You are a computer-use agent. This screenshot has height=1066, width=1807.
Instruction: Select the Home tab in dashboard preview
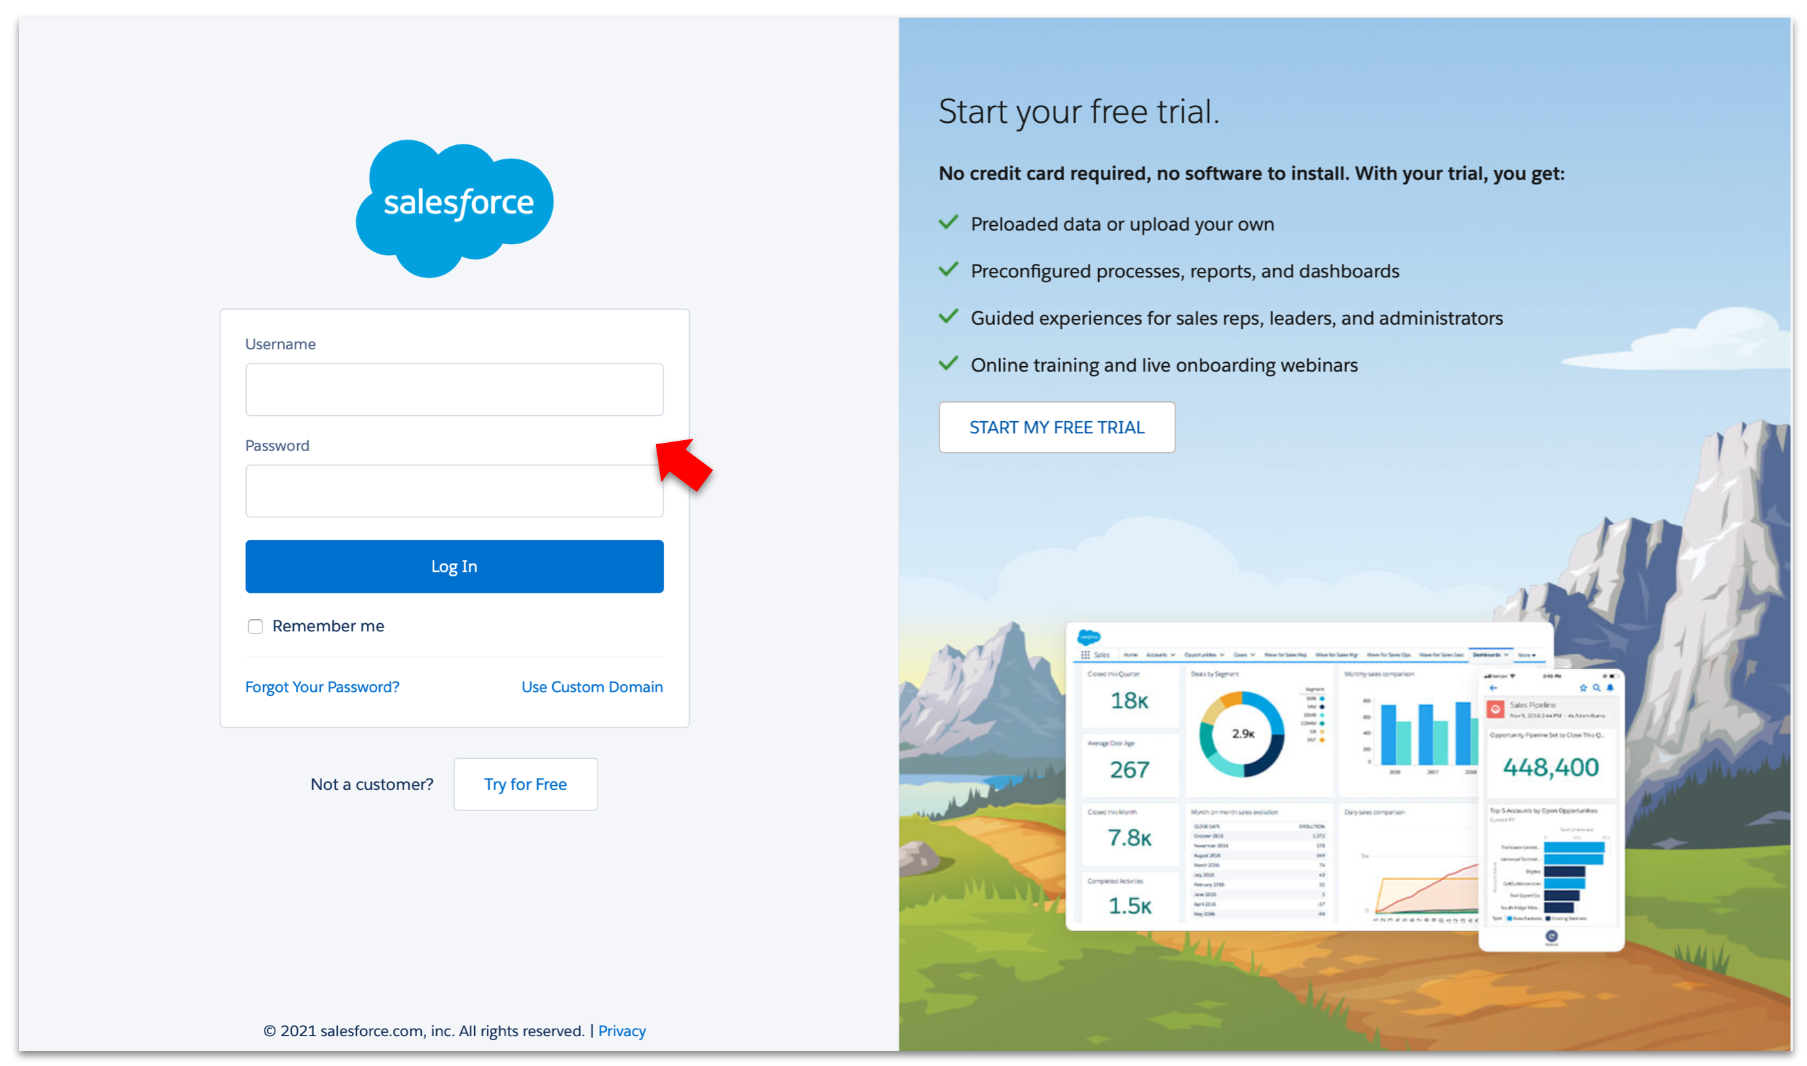click(x=1130, y=655)
